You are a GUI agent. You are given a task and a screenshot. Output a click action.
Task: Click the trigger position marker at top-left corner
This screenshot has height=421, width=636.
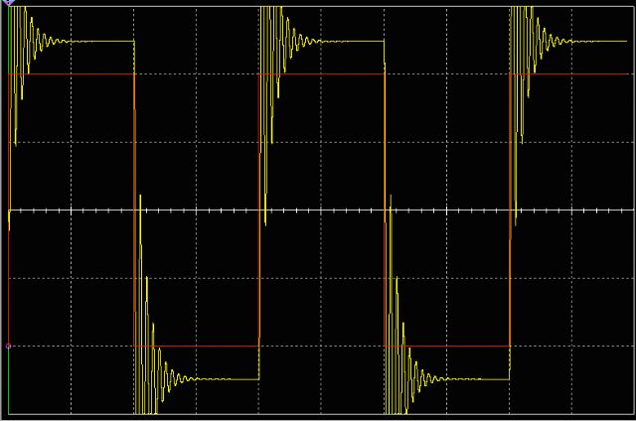(x=9, y=3)
